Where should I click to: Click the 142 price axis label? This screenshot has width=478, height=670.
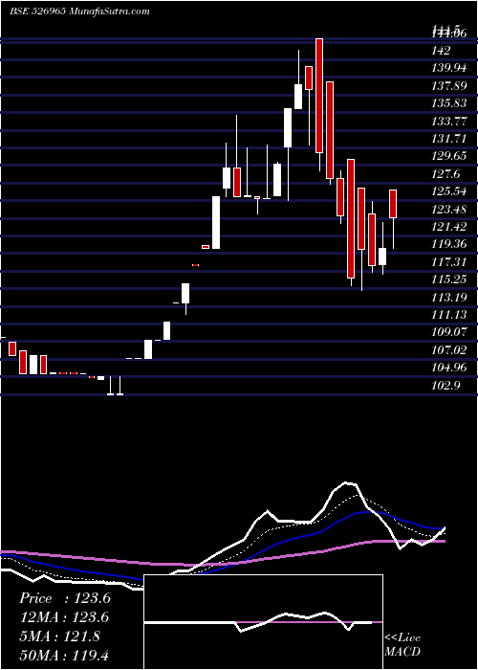point(441,51)
